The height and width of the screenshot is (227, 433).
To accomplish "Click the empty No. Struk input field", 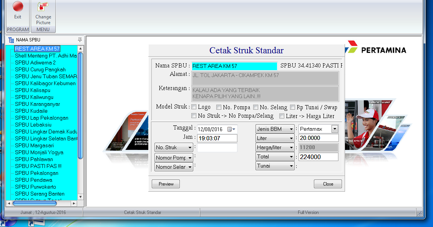I will tap(217, 147).
